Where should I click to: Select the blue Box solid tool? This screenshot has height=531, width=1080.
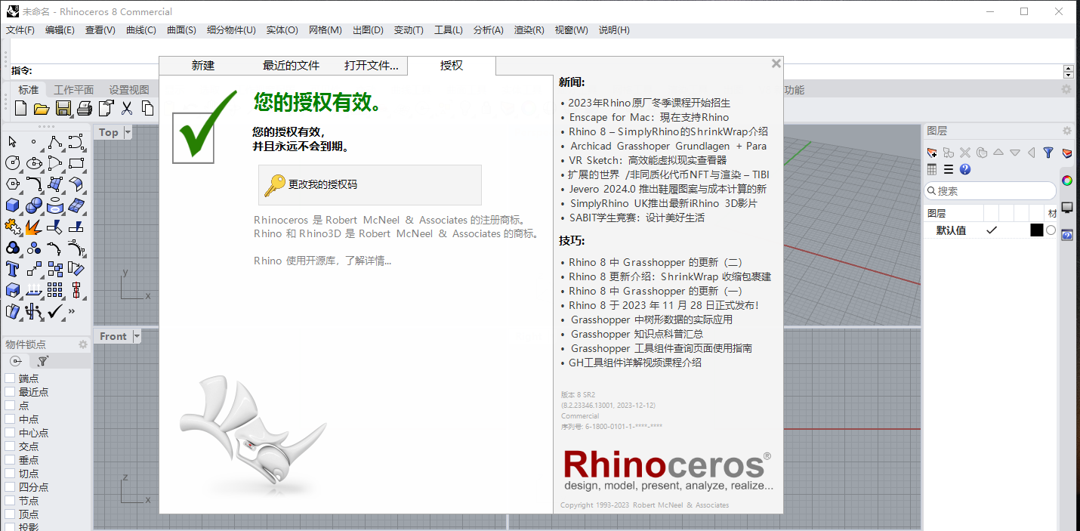(x=13, y=205)
